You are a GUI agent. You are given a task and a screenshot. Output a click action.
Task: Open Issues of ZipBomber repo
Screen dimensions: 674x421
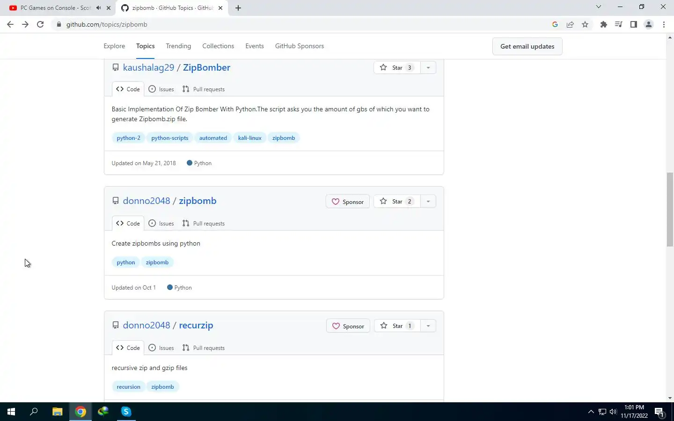coord(161,89)
